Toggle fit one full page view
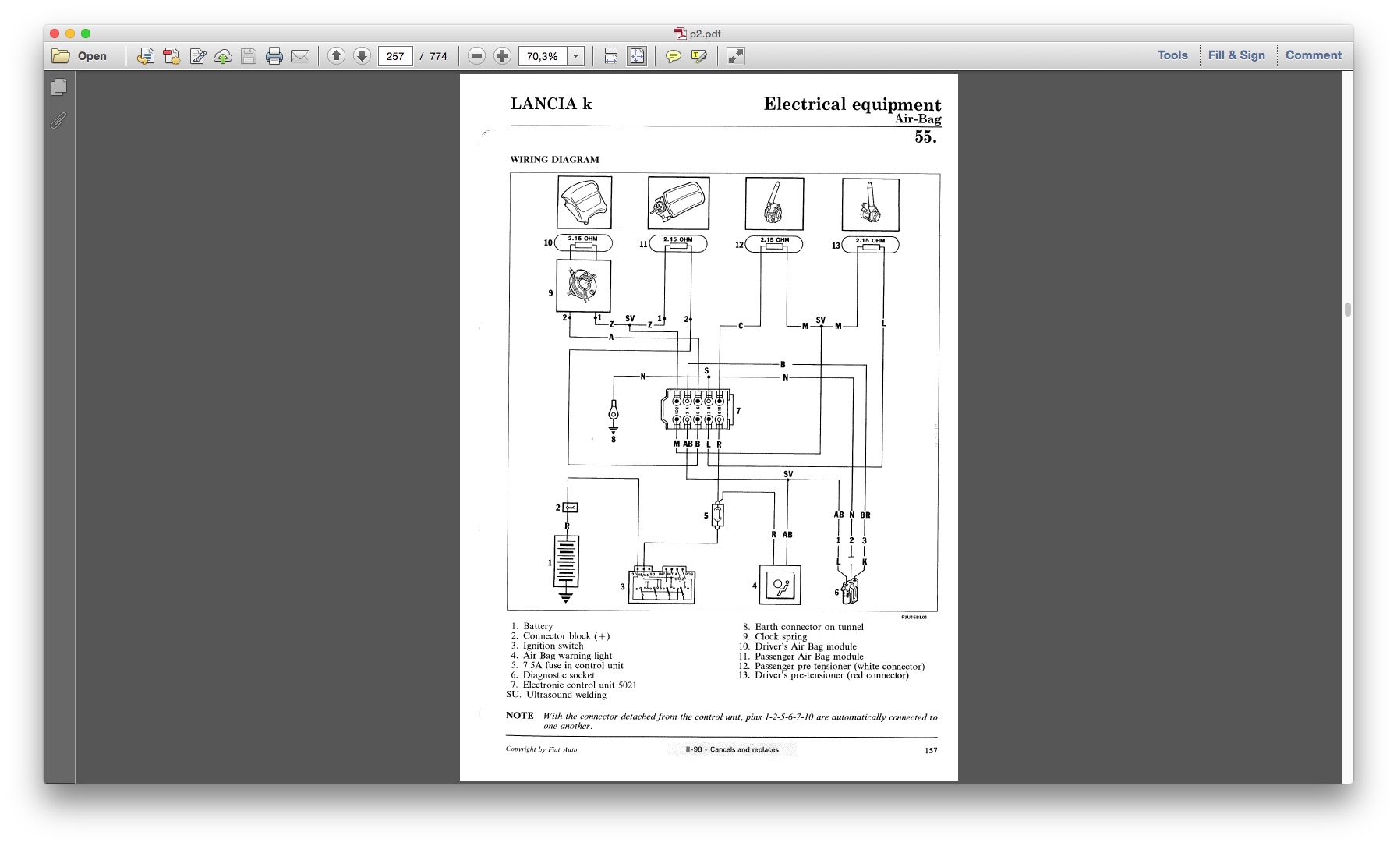Viewport: 1397px width, 846px height. coord(637,56)
